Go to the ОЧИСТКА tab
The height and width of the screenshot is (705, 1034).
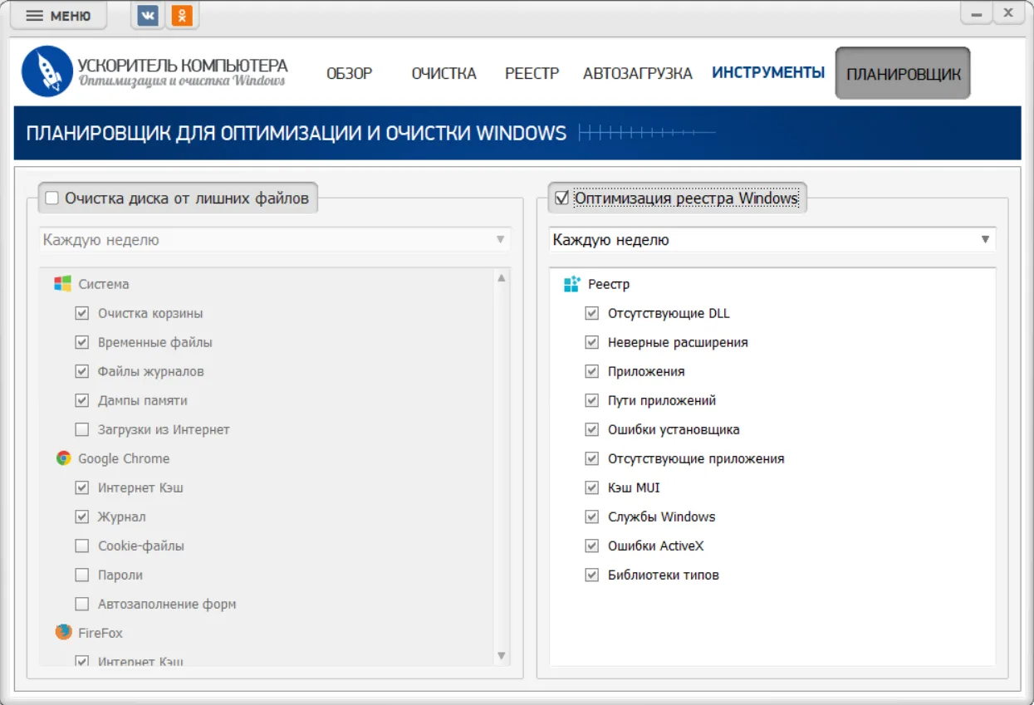click(443, 73)
